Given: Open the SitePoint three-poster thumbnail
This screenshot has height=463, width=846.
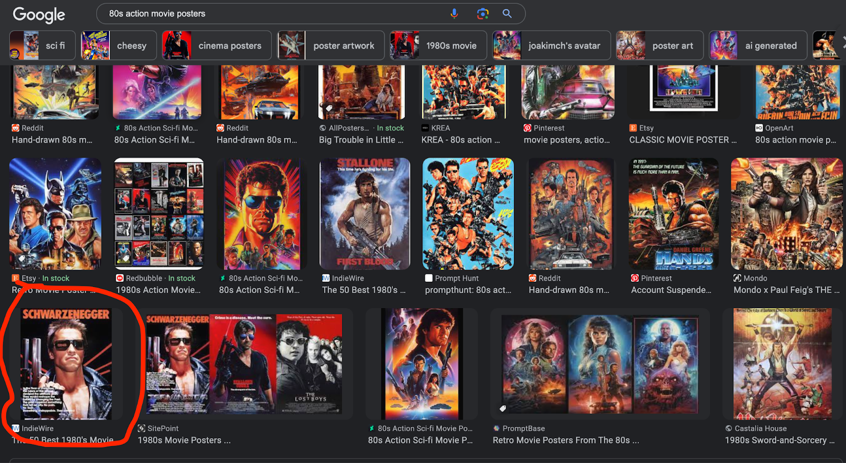Looking at the screenshot, I should point(244,364).
